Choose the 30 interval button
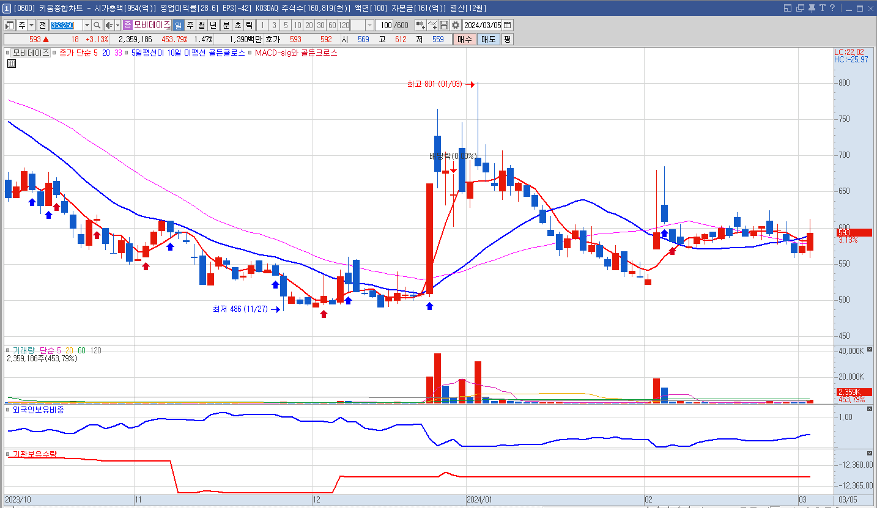Image resolution: width=877 pixels, height=508 pixels. point(320,25)
